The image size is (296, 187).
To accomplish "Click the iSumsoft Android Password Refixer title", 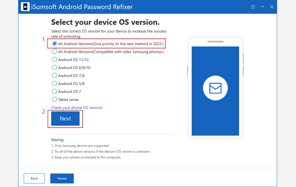I will tap(82, 7).
